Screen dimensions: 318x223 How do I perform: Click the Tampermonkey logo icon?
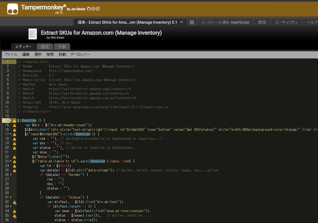click(12, 9)
